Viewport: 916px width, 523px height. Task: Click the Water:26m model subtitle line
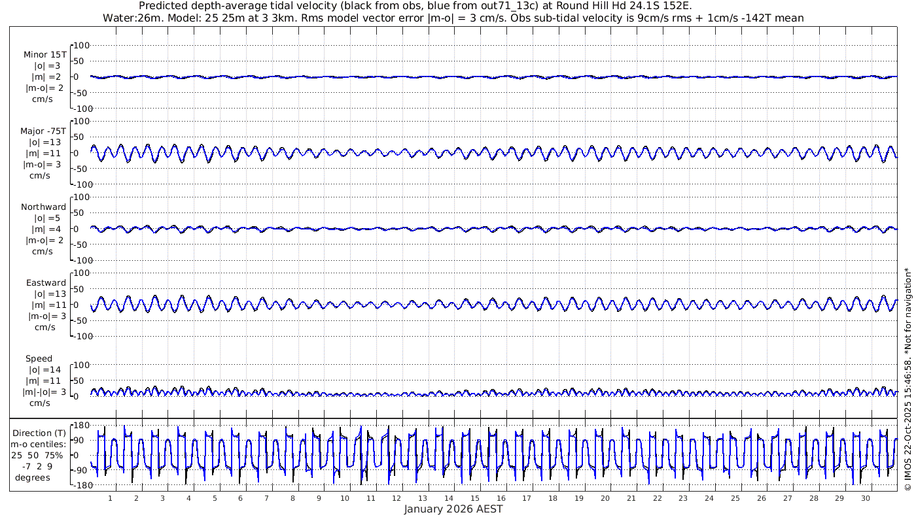point(453,18)
